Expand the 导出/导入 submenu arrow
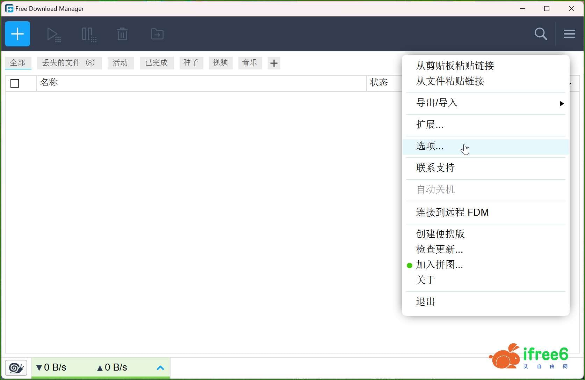This screenshot has height=380, width=585. [561, 104]
